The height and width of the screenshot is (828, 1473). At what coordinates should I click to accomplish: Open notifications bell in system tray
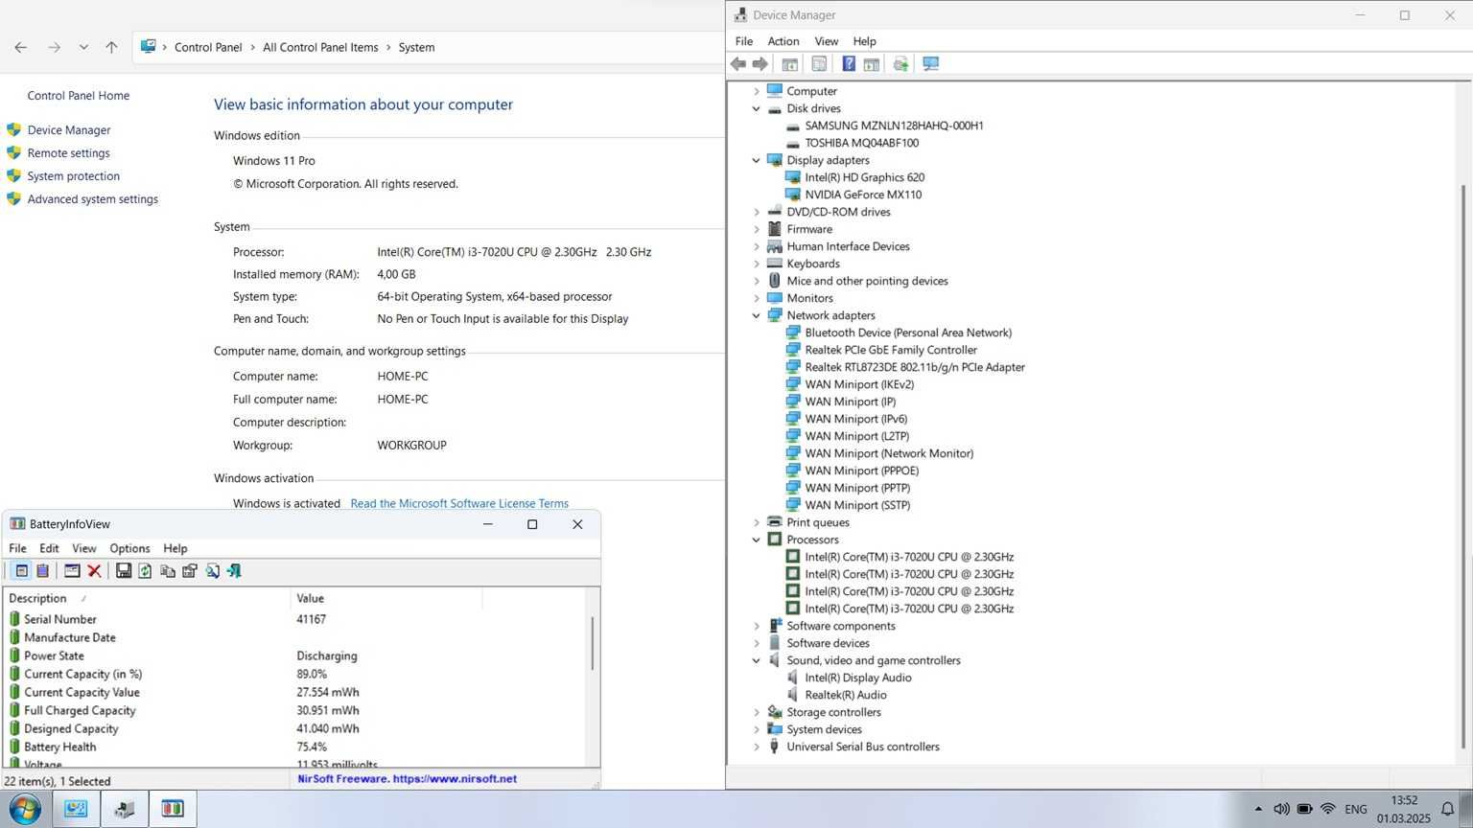point(1448,809)
